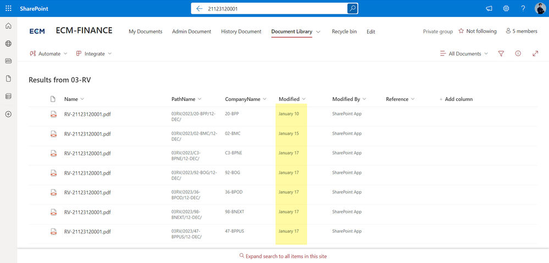549x263 pixels.
Task: Click company name 47-BPPUS
Action: [235, 231]
